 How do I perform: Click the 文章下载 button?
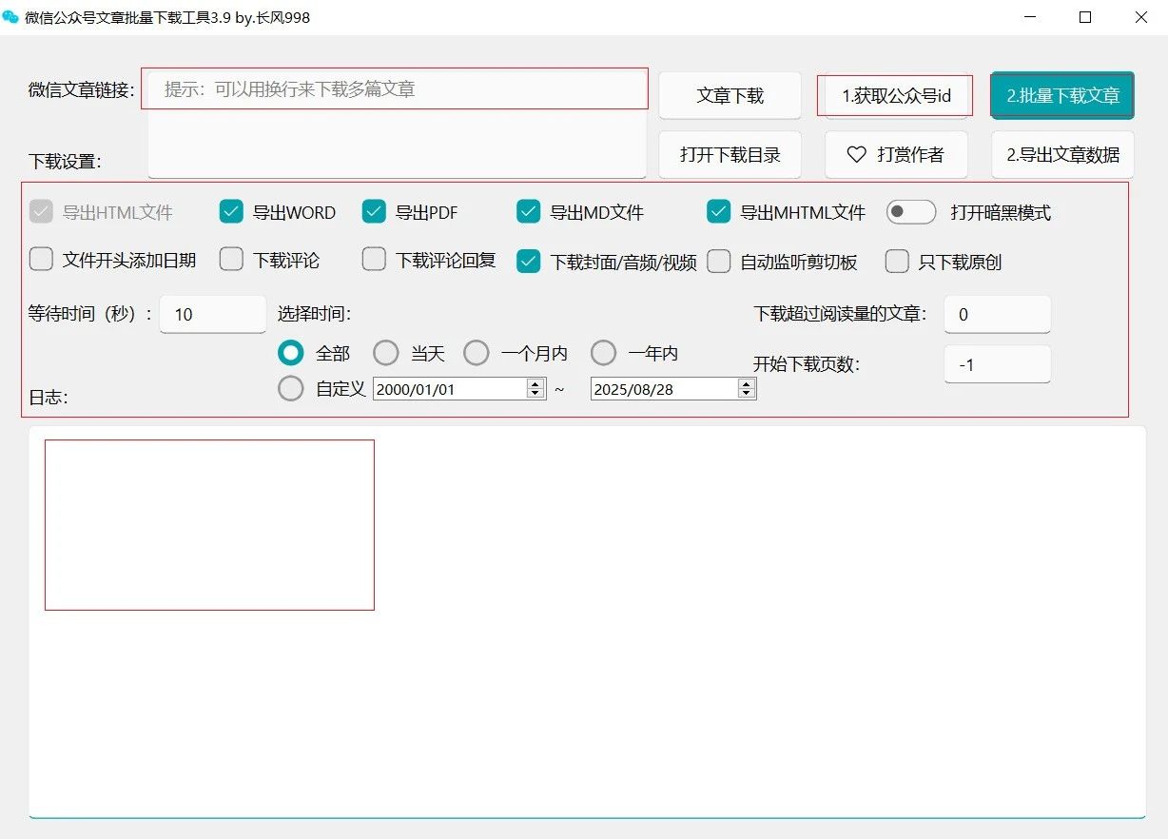730,95
